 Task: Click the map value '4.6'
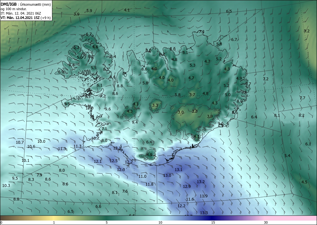point(95,47)
